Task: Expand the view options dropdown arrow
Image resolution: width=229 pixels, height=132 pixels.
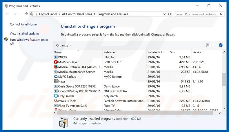Action: pyautogui.click(x=213, y=45)
